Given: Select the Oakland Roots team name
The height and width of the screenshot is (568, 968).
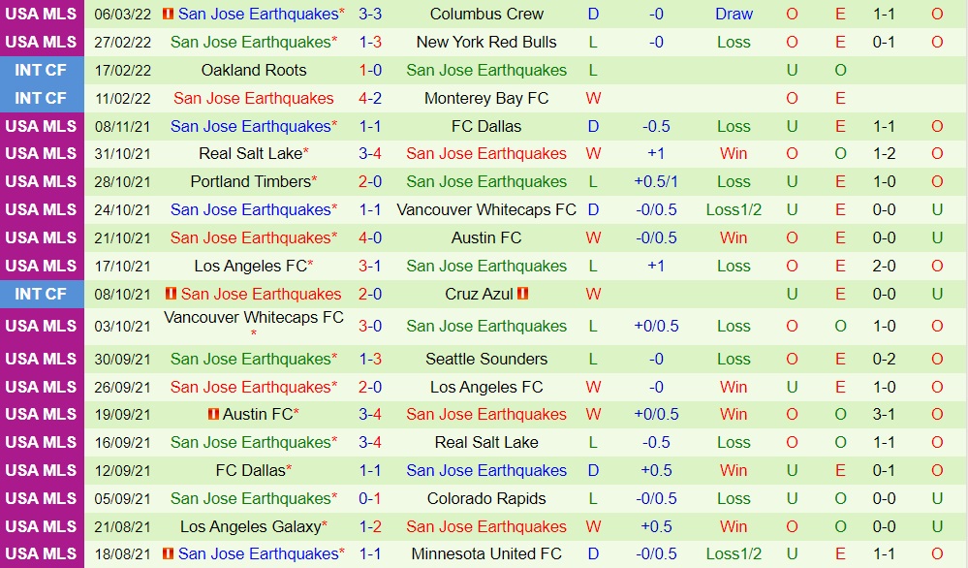Looking at the screenshot, I should click(x=254, y=70).
